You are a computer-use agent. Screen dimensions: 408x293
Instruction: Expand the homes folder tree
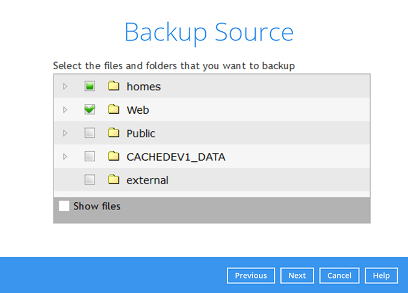click(x=66, y=87)
